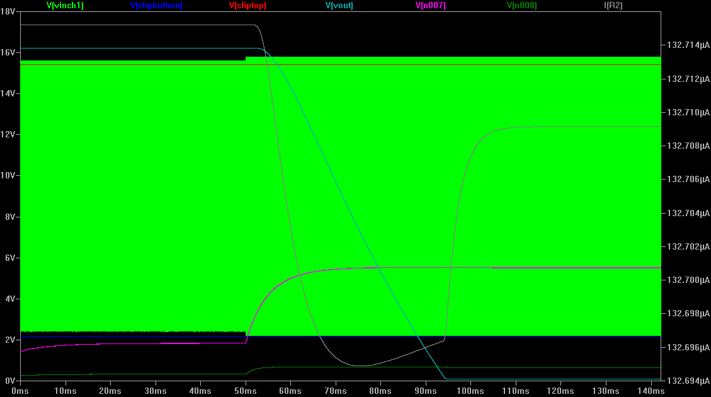Click the 20ms time axis label
Screen dimensions: 711x397
pyautogui.click(x=110, y=391)
